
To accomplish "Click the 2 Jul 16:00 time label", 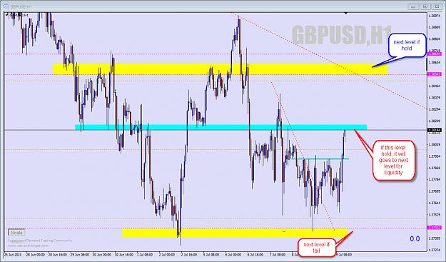I will [x=189, y=254].
